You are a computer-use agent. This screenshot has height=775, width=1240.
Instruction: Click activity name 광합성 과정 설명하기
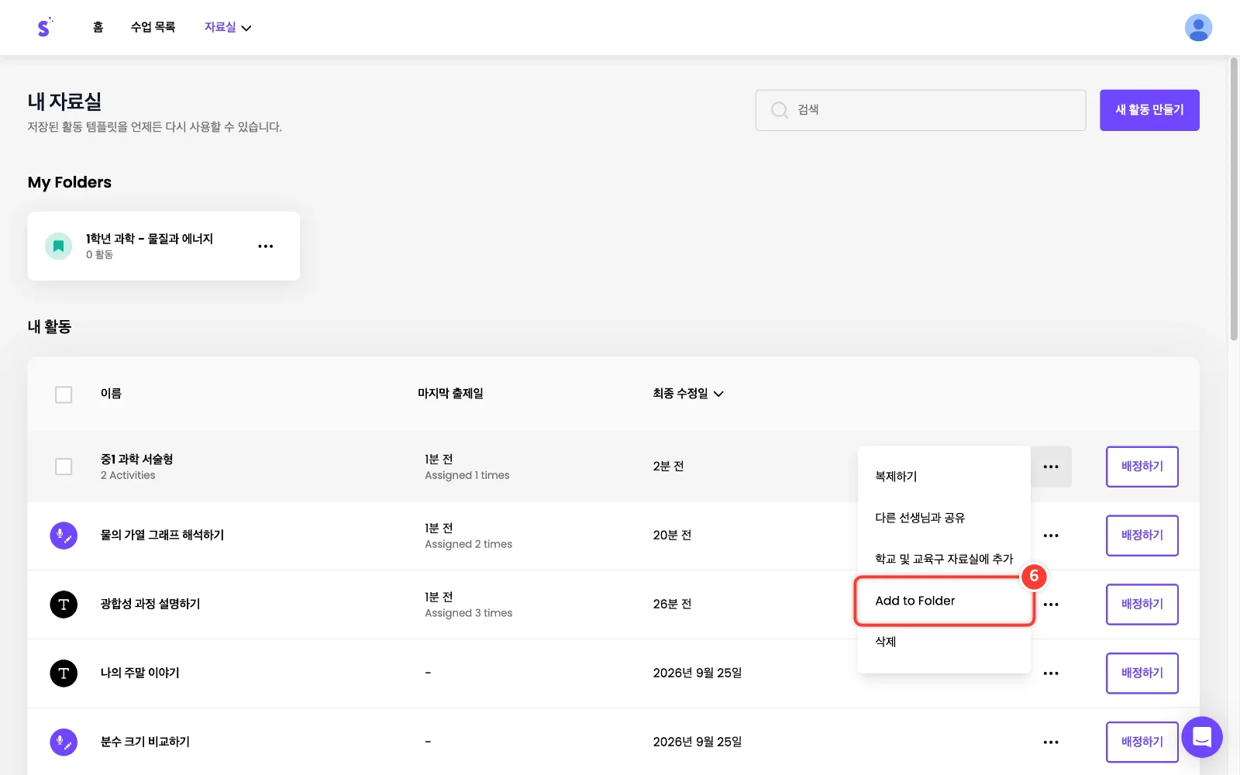tap(150, 604)
